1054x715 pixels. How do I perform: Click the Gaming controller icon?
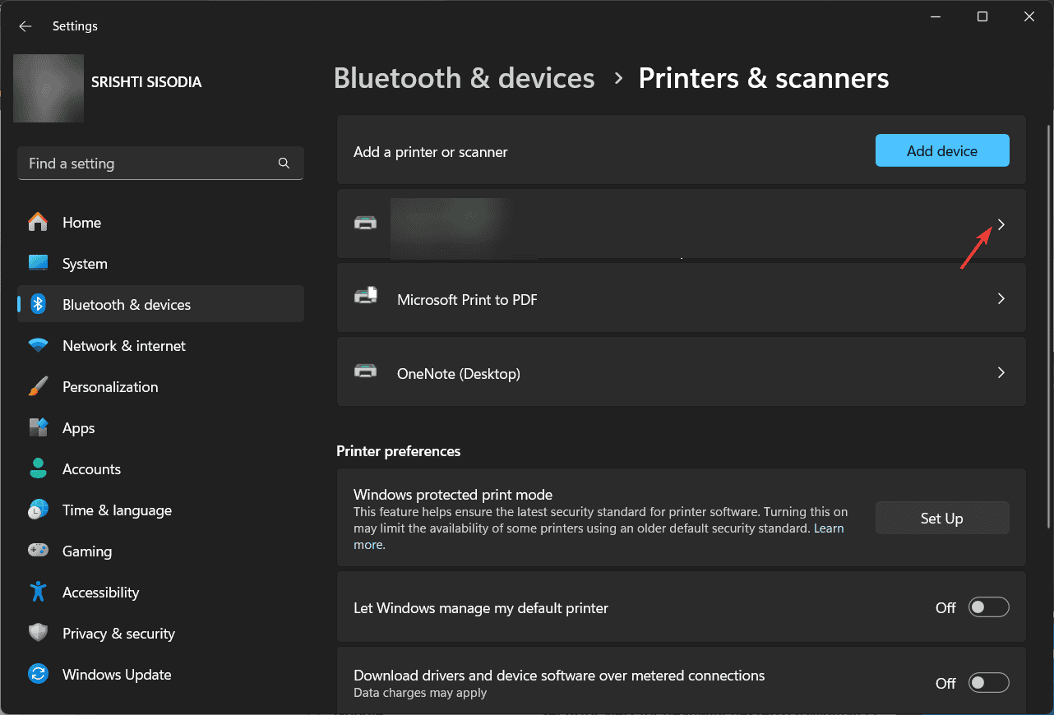point(38,551)
